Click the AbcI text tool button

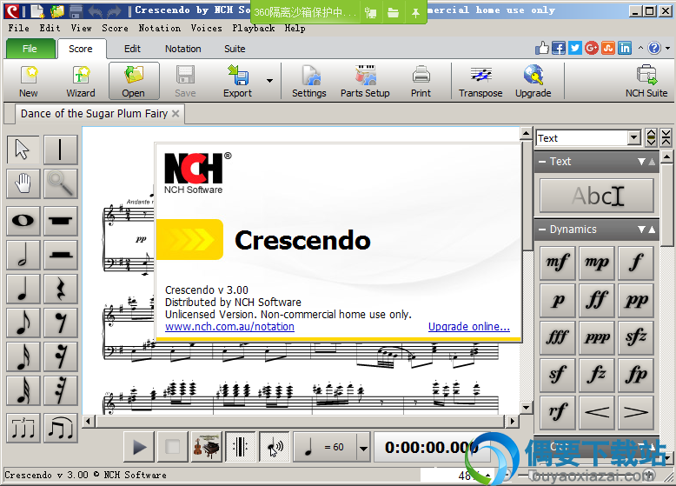597,196
